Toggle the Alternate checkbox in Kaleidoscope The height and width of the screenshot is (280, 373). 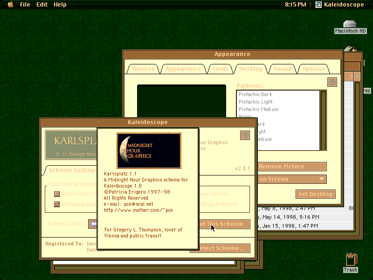56,194
